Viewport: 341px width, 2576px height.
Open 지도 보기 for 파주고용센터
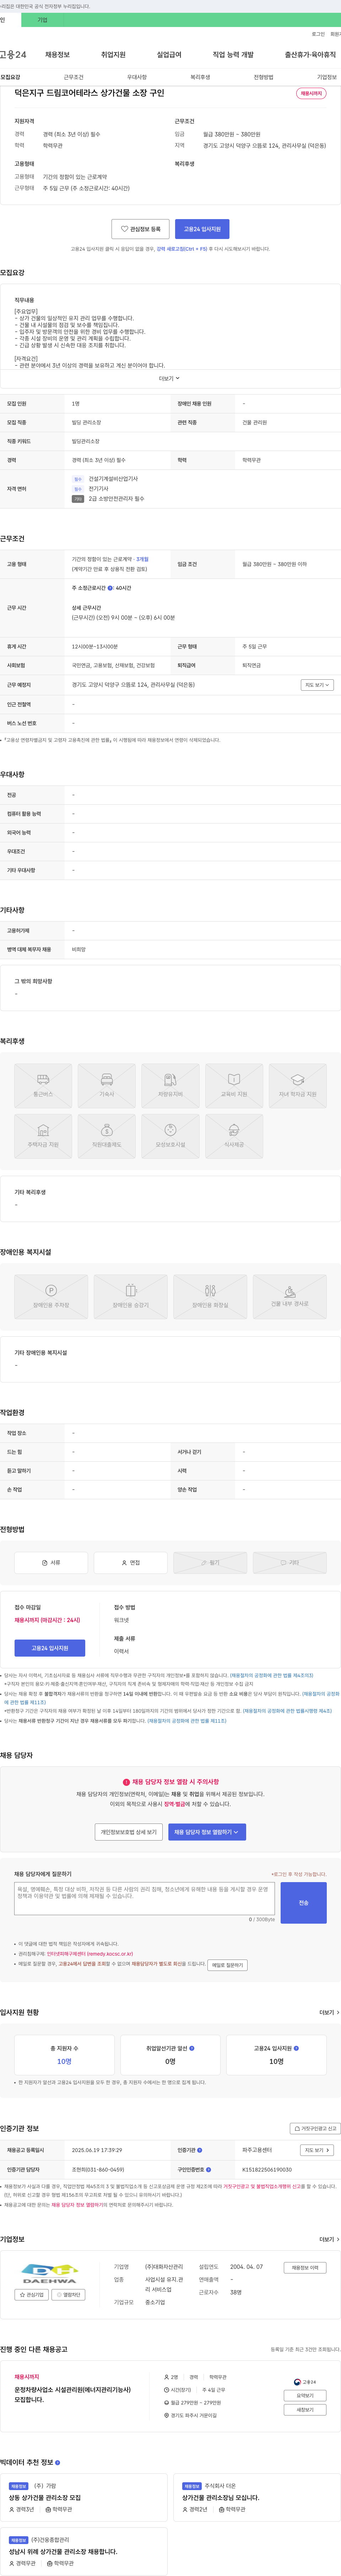pos(317,2150)
